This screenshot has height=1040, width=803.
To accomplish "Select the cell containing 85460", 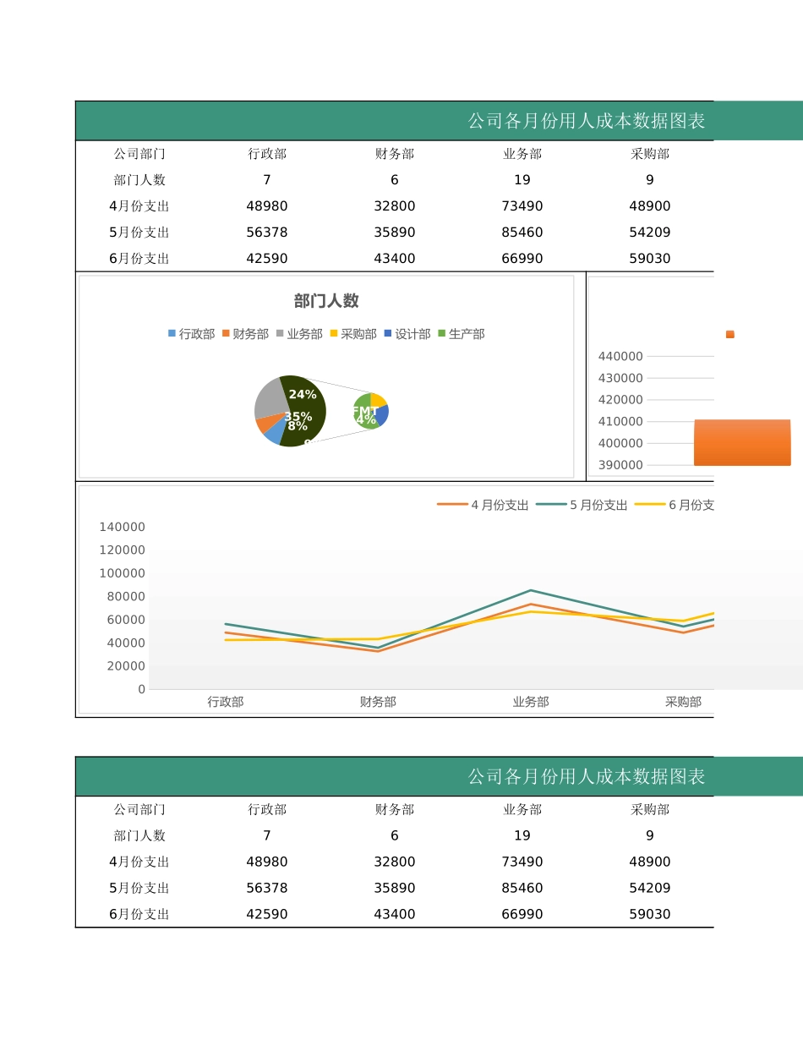I will click(x=522, y=232).
